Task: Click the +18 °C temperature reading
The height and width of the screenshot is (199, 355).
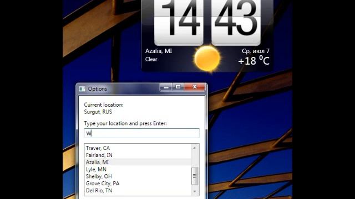Action: pyautogui.click(x=254, y=61)
